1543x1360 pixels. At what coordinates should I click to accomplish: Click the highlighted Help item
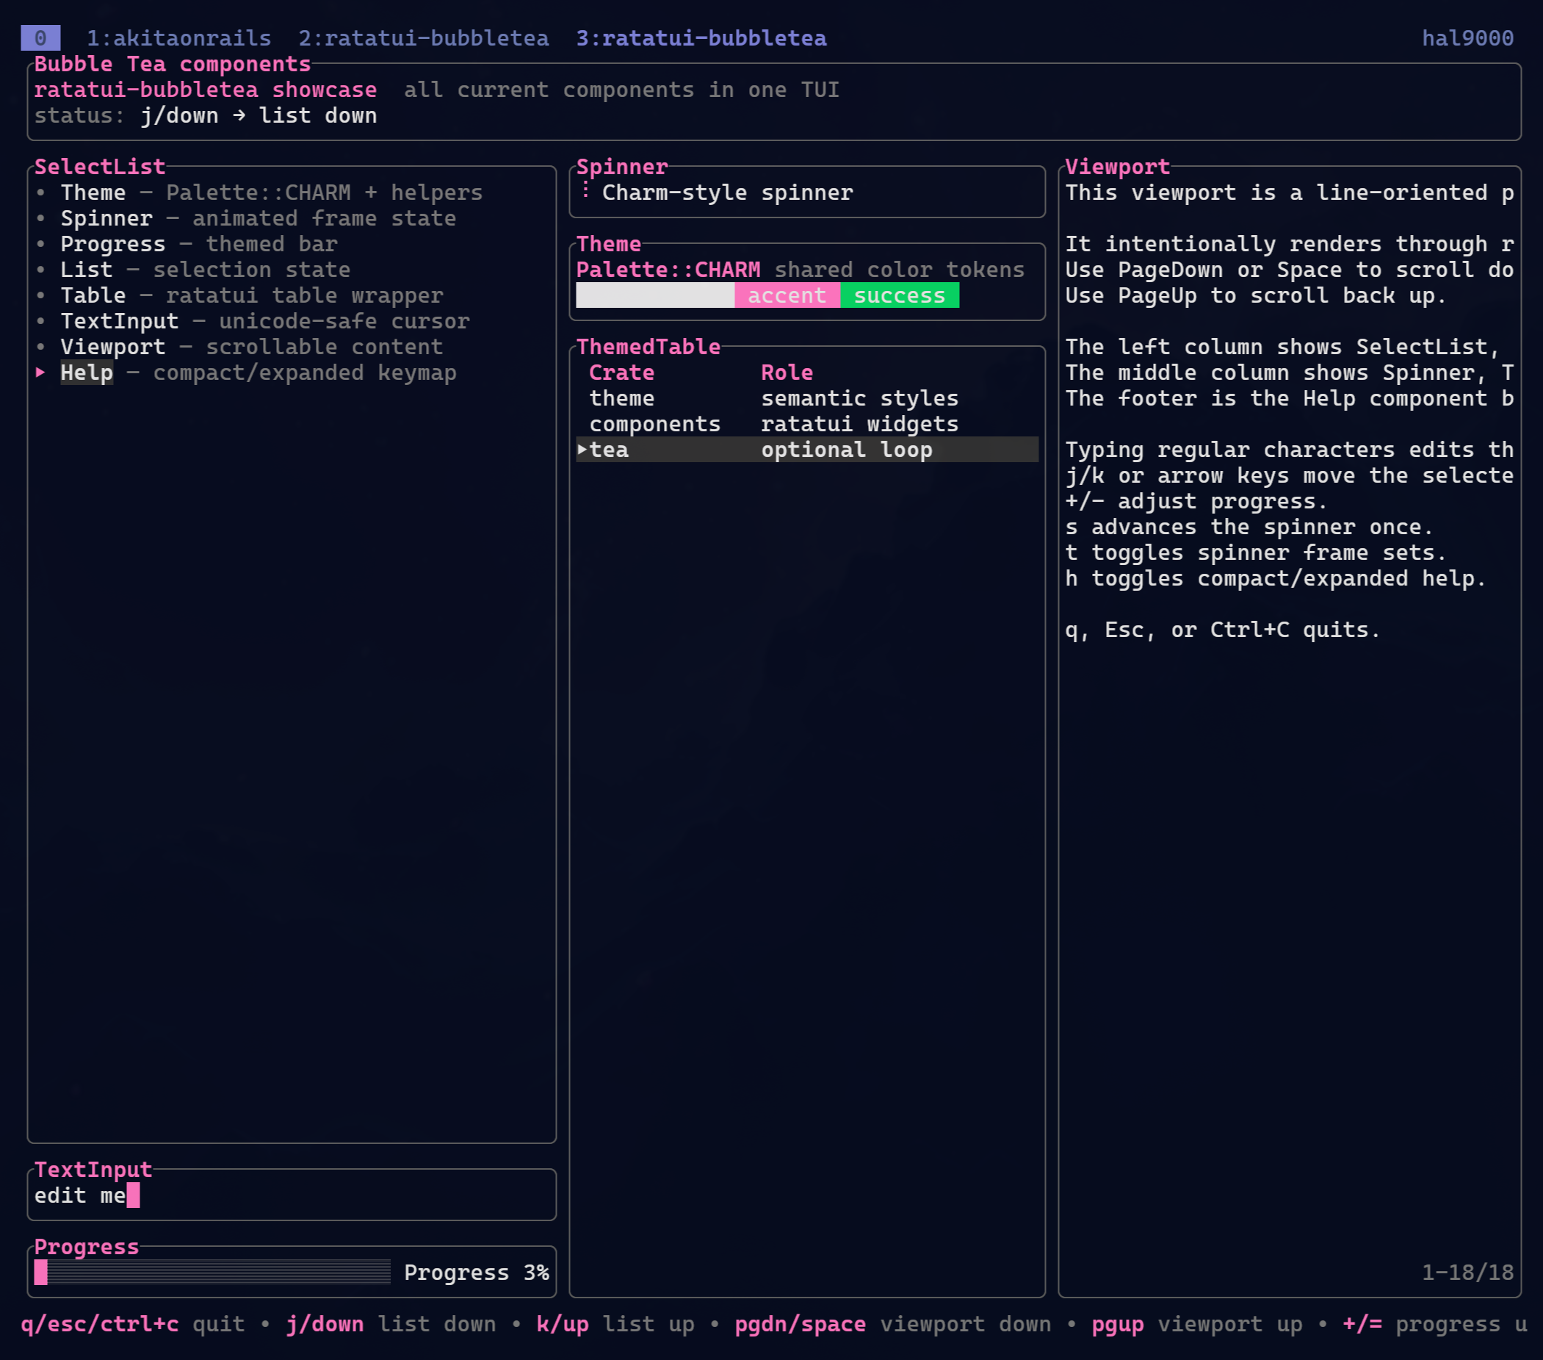coord(87,373)
